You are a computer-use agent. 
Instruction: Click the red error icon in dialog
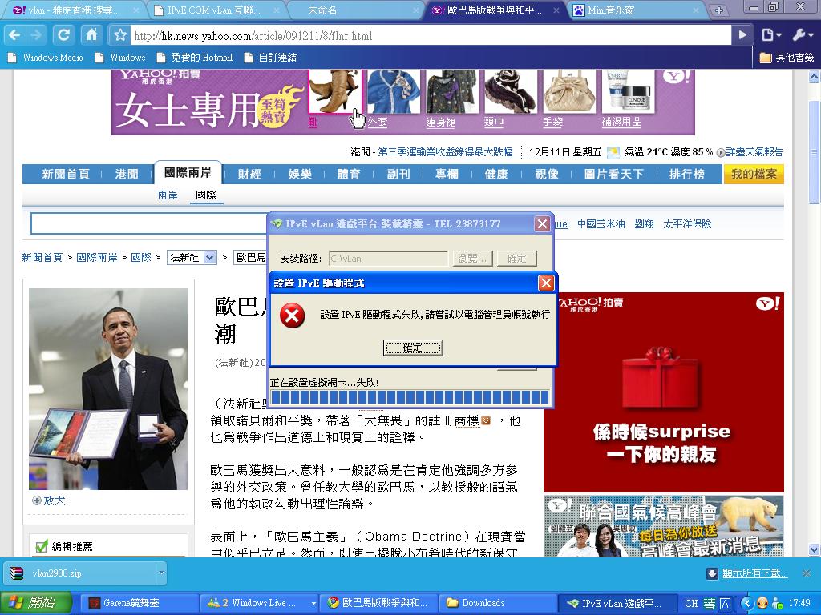pos(292,316)
